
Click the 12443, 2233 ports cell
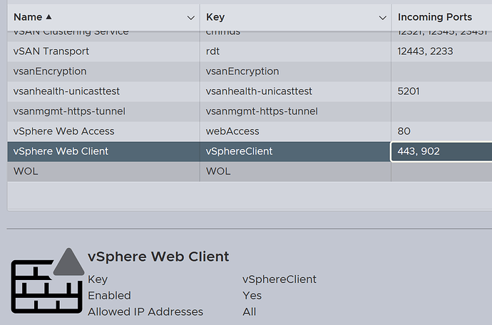(x=425, y=51)
